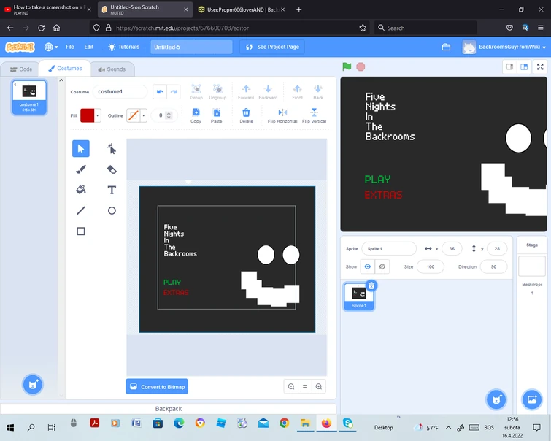Open the Fill color dropdown

pos(97,115)
